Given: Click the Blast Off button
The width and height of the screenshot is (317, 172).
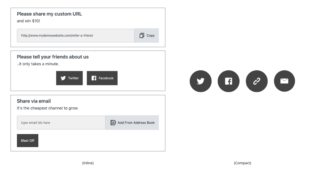Looking at the screenshot, I should [x=27, y=140].
